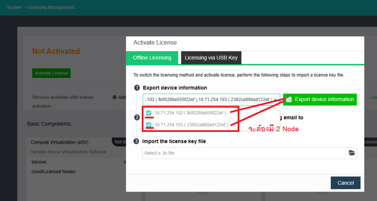
Task: Select the Offline Licensing tab
Action: (152, 58)
